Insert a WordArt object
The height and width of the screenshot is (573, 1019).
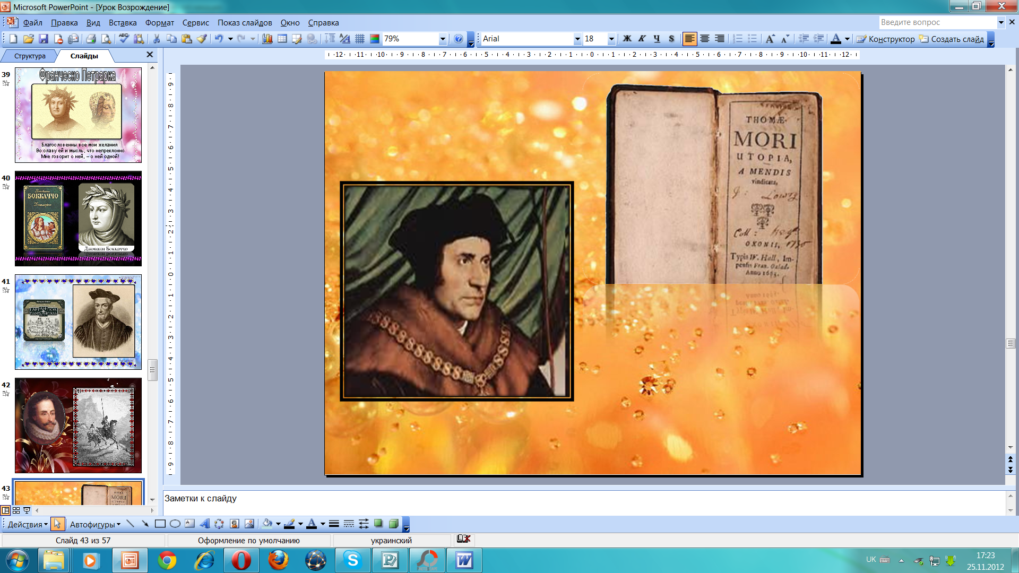coord(204,524)
